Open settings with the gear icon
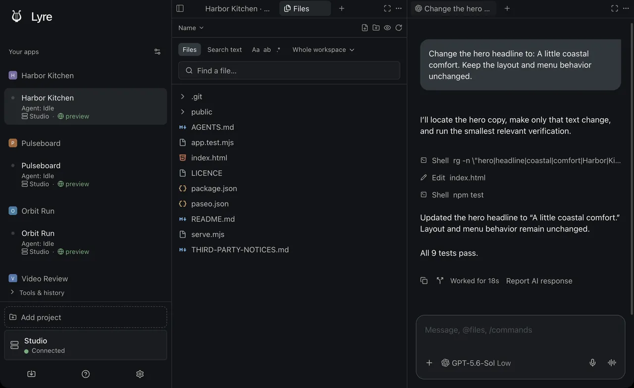Screen dimensions: 634x388 click(x=140, y=374)
